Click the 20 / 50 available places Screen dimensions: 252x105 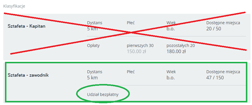tap(213, 29)
